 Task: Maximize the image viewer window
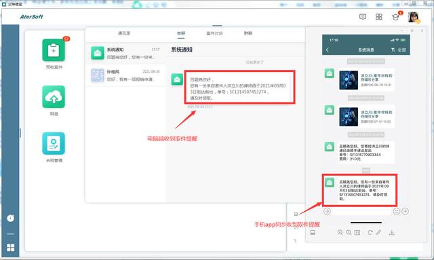(412, 31)
